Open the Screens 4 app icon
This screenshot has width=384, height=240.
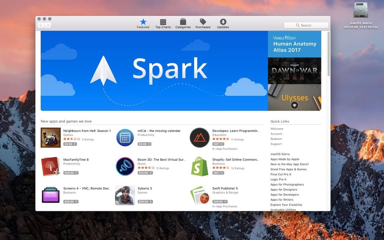[50, 195]
